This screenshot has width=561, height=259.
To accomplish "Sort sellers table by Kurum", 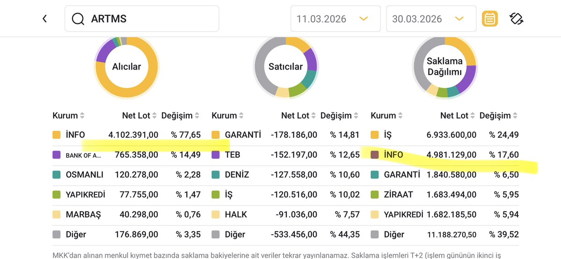I will 227,115.
